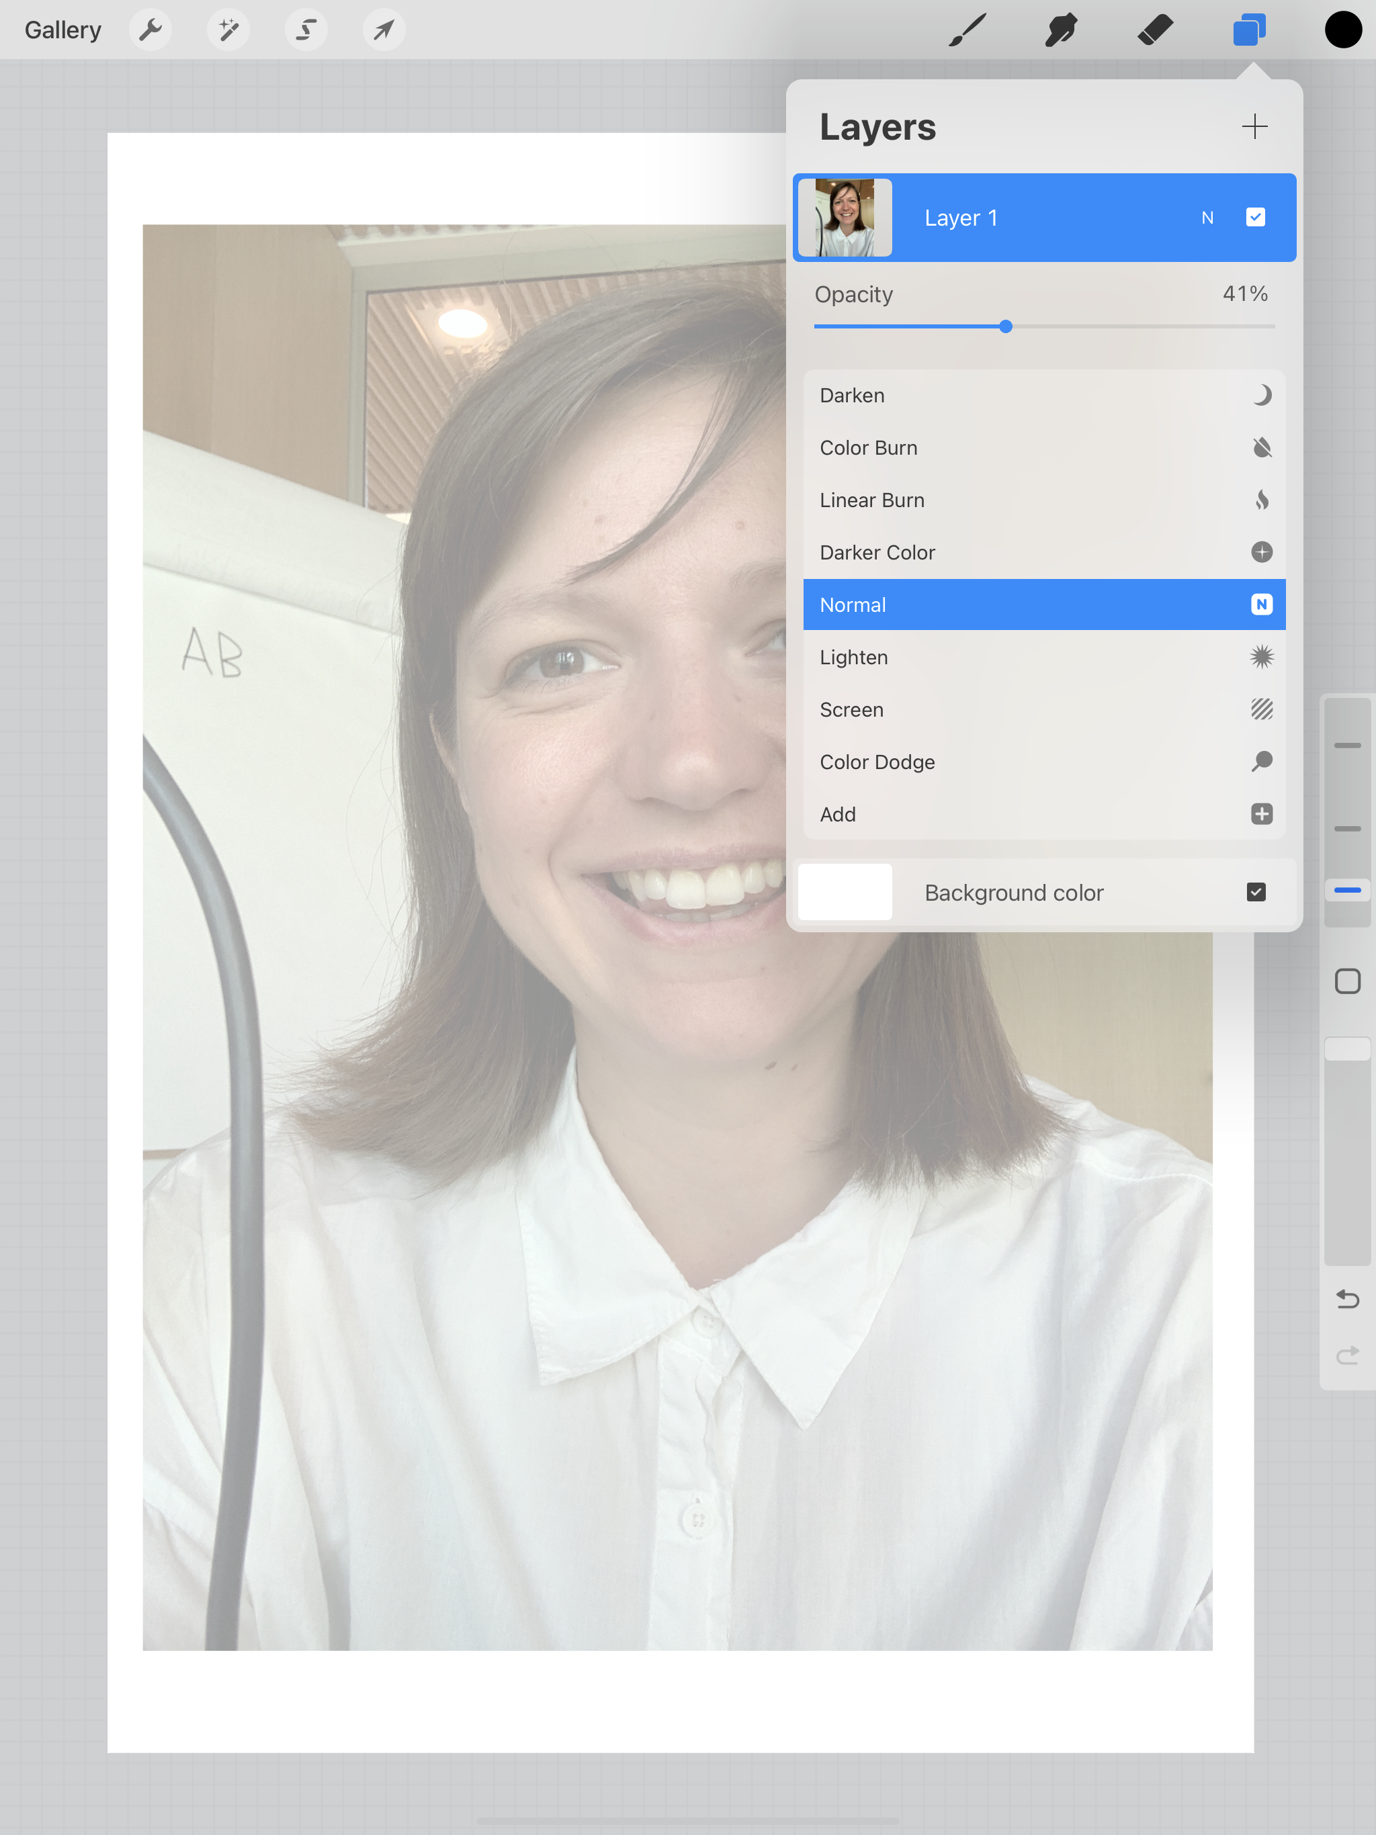This screenshot has width=1376, height=1835.
Task: Toggle Layer 1 visibility checkbox
Action: click(1255, 218)
